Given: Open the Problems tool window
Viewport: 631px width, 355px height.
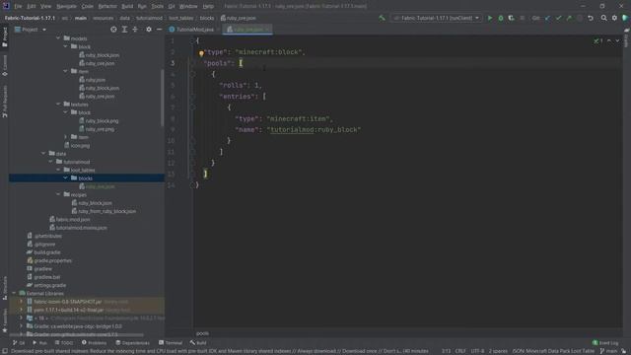Looking at the screenshot, I should pyautogui.click(x=94, y=343).
